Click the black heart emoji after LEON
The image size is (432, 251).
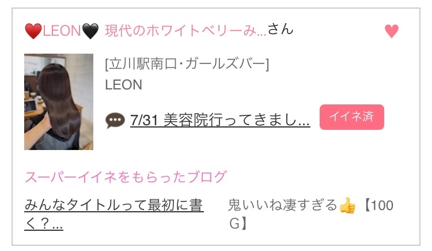pos(90,31)
